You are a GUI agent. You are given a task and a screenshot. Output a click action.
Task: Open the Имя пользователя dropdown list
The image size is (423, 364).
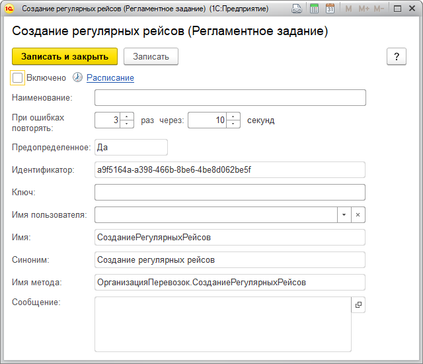pyautogui.click(x=344, y=215)
